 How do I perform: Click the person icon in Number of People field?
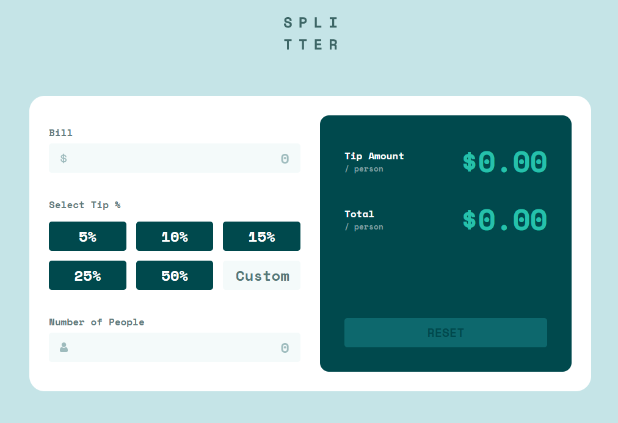pyautogui.click(x=63, y=347)
